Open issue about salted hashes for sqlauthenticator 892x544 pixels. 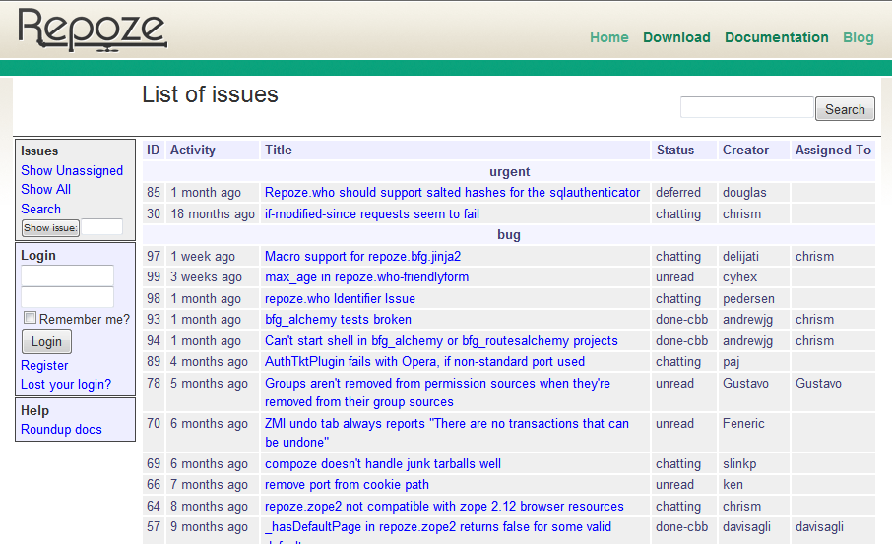point(452,193)
